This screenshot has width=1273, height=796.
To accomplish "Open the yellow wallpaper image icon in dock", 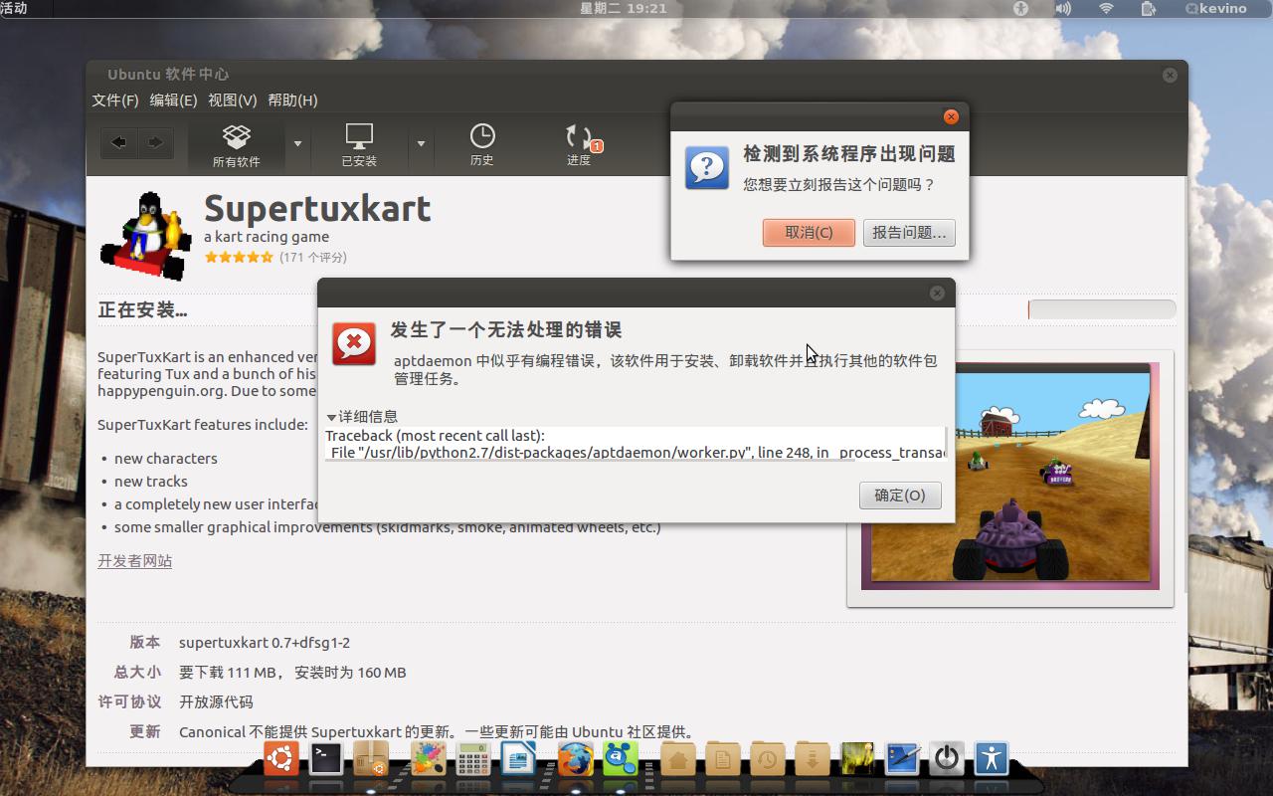I will [x=857, y=759].
